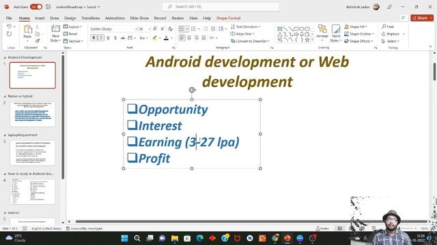Toggle bullet list on
The image size is (437, 245).
(182, 29)
